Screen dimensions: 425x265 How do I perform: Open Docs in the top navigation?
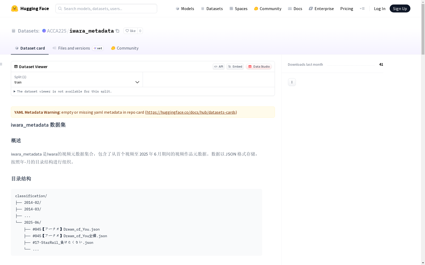point(295,8)
